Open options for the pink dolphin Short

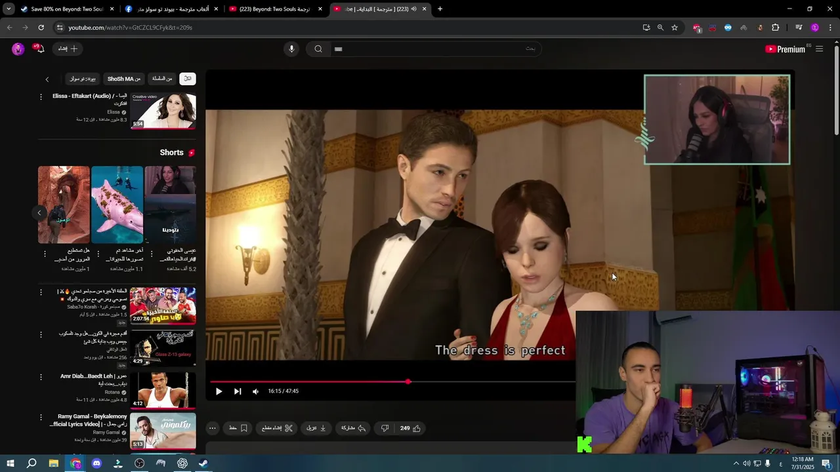pyautogui.click(x=98, y=253)
